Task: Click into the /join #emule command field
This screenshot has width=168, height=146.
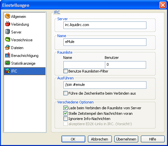Action: coord(105,85)
